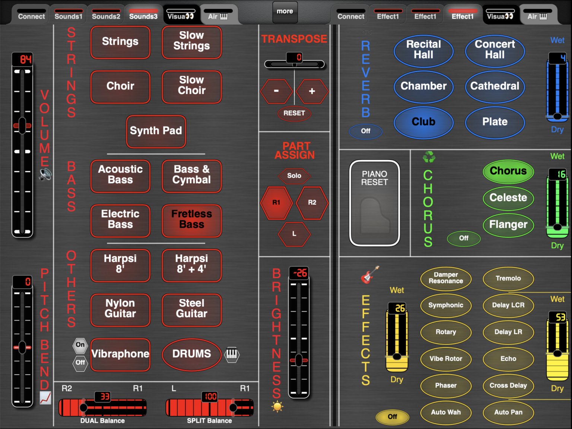Screen dimensions: 572x429
Task: Turn chorus Off
Action: coord(464,238)
